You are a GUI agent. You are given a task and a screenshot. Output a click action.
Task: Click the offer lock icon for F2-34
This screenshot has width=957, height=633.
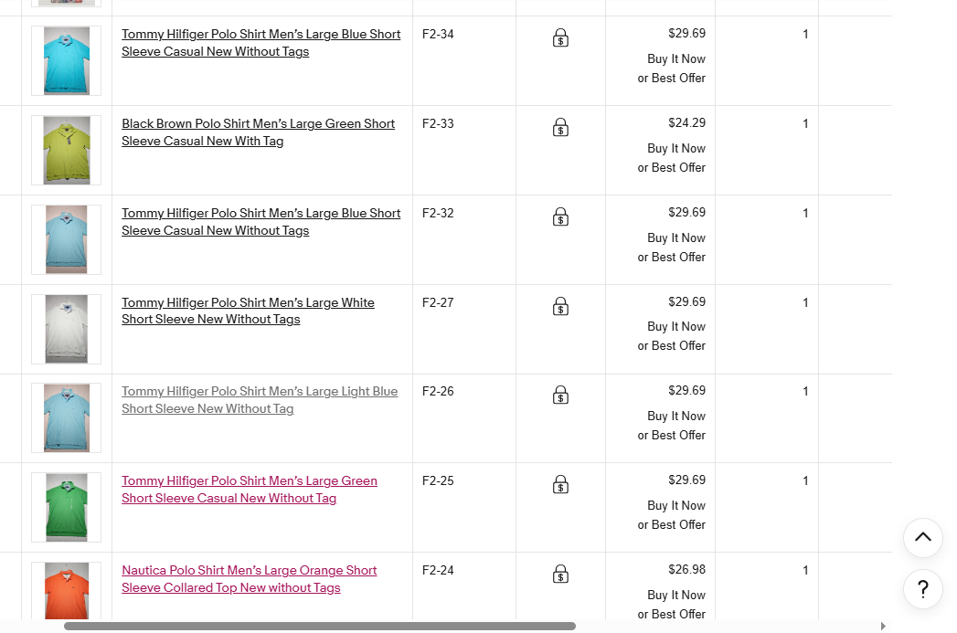(561, 38)
